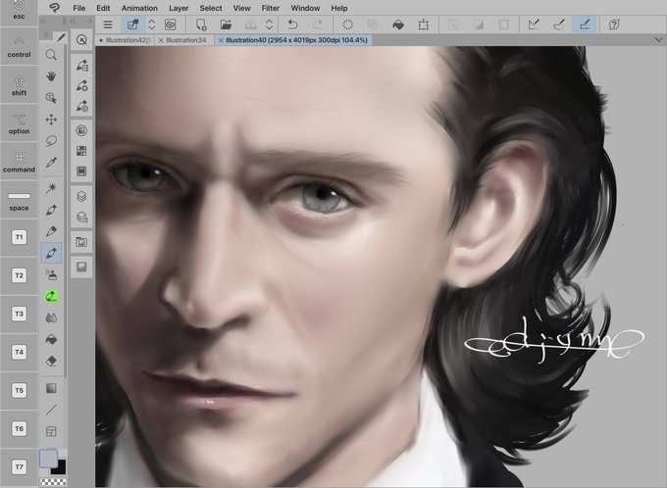Toggle the highlighted tablet pen command bar icon
Screen dimensions: 667x488
click(x=132, y=24)
